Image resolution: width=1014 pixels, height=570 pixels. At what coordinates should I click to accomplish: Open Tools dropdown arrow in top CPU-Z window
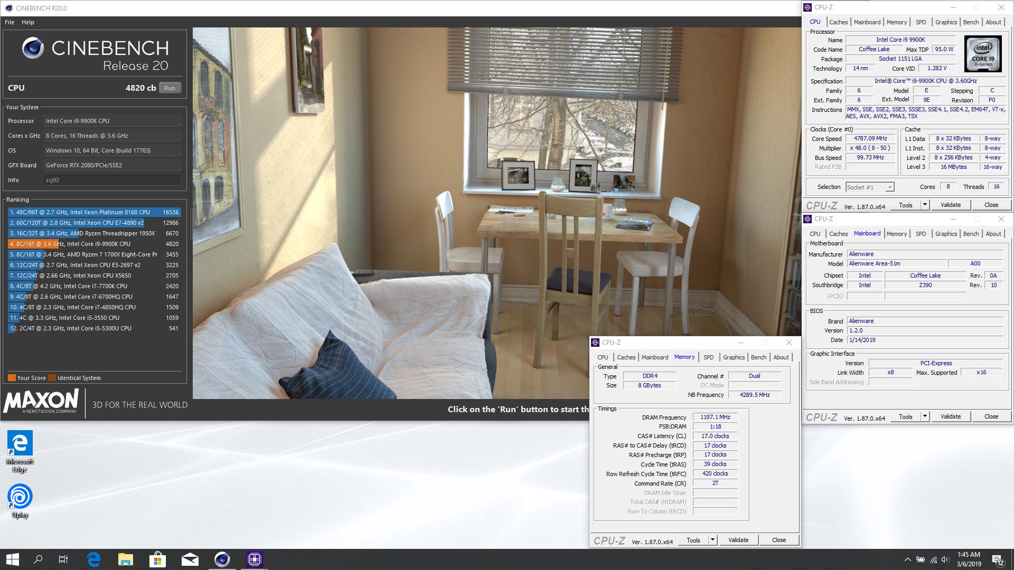click(x=925, y=205)
